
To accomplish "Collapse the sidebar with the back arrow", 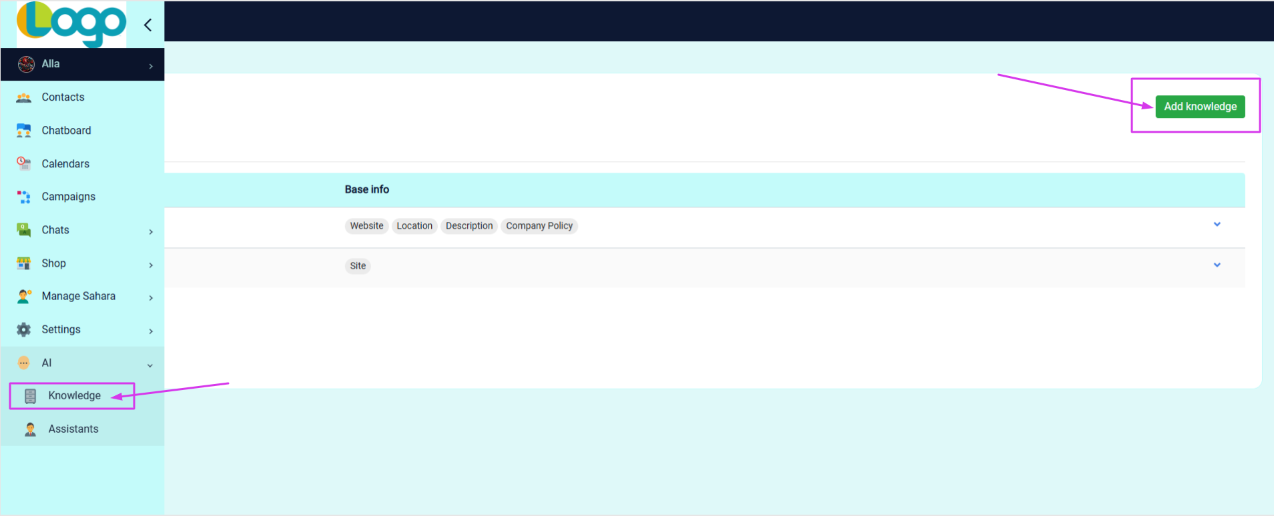I will tap(148, 25).
